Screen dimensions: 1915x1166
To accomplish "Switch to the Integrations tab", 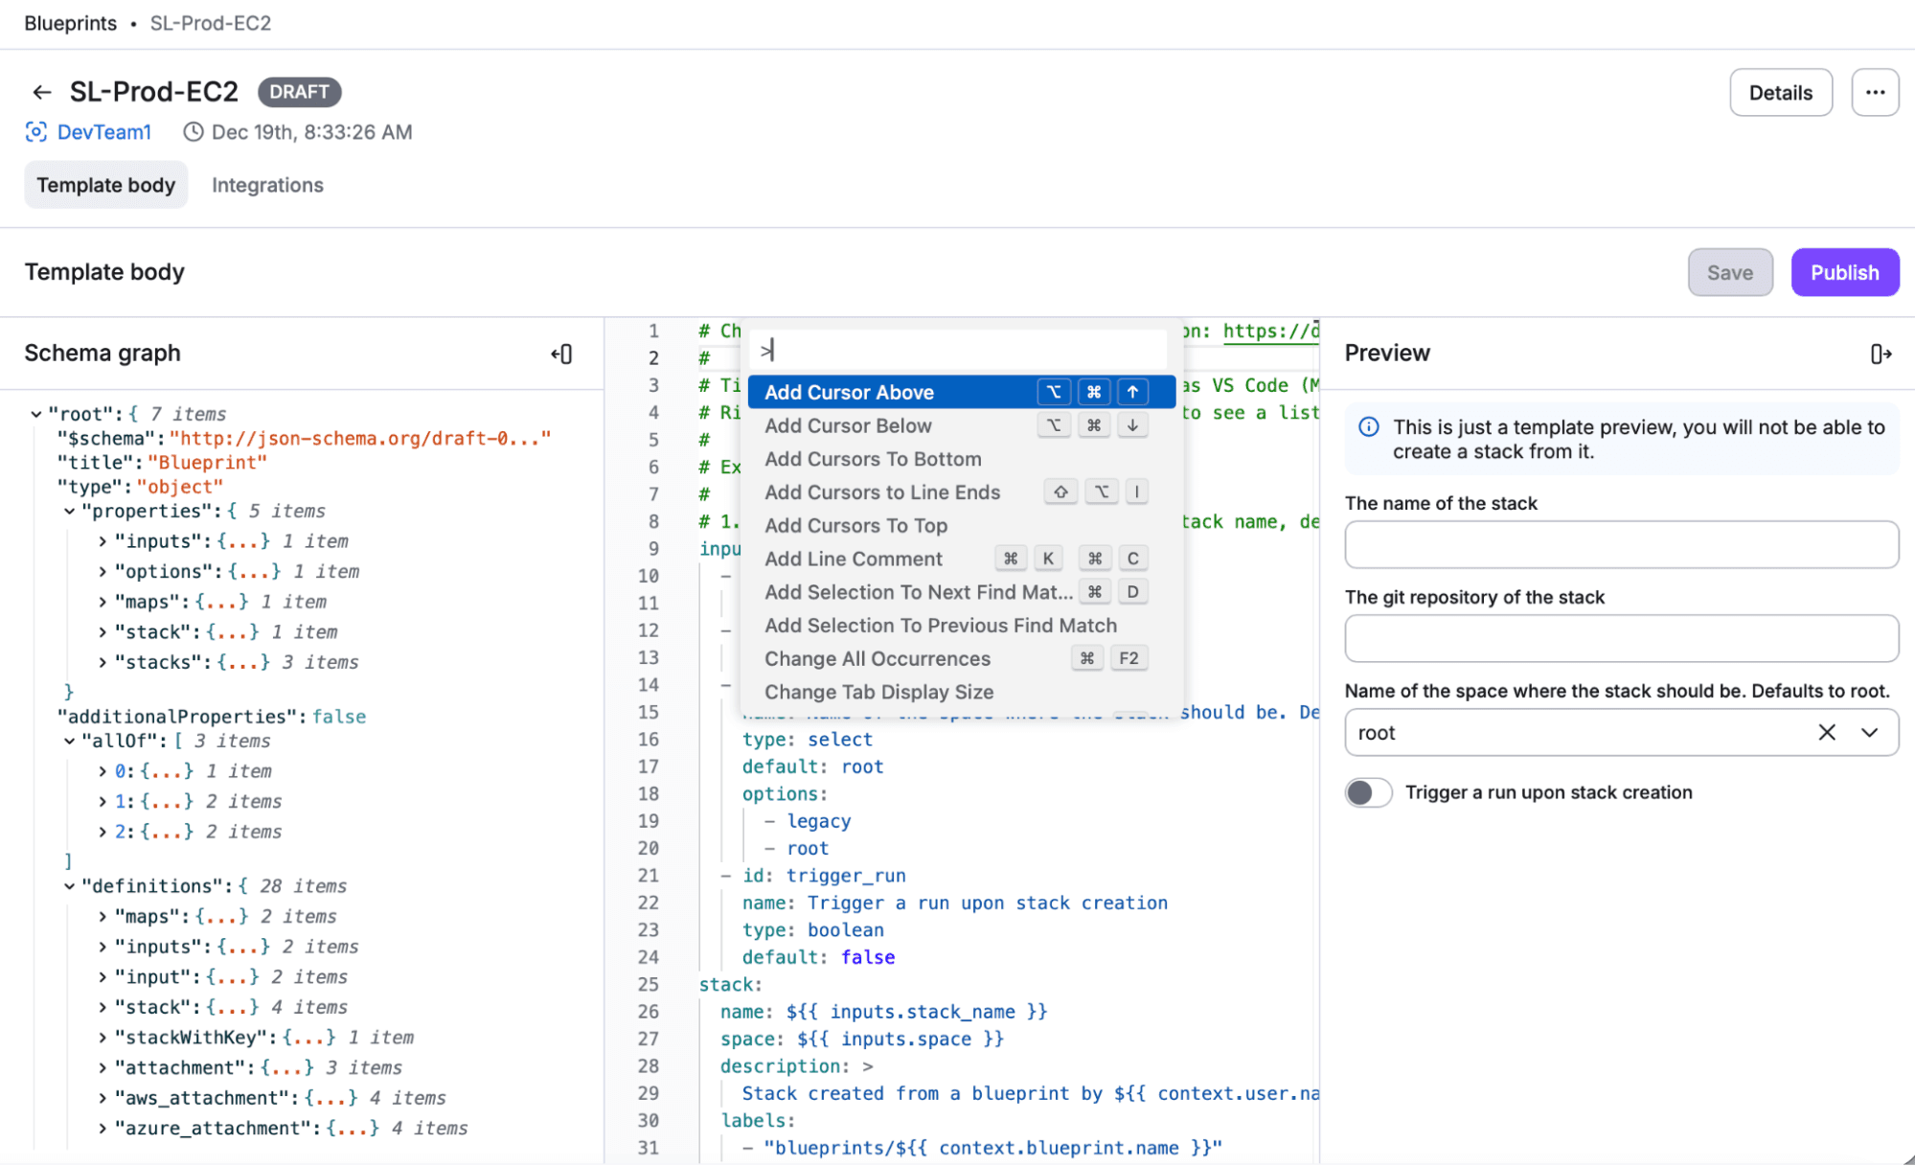I will [x=267, y=185].
